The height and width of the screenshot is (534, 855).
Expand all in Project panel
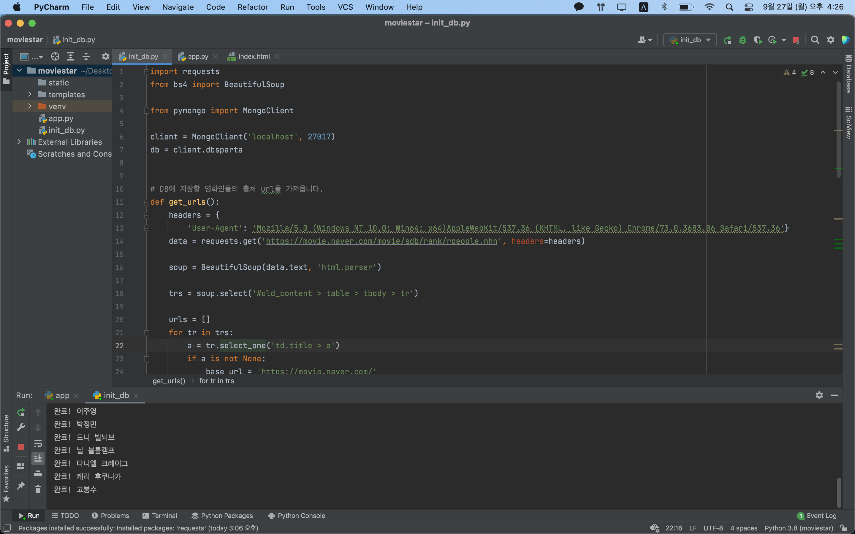click(71, 56)
